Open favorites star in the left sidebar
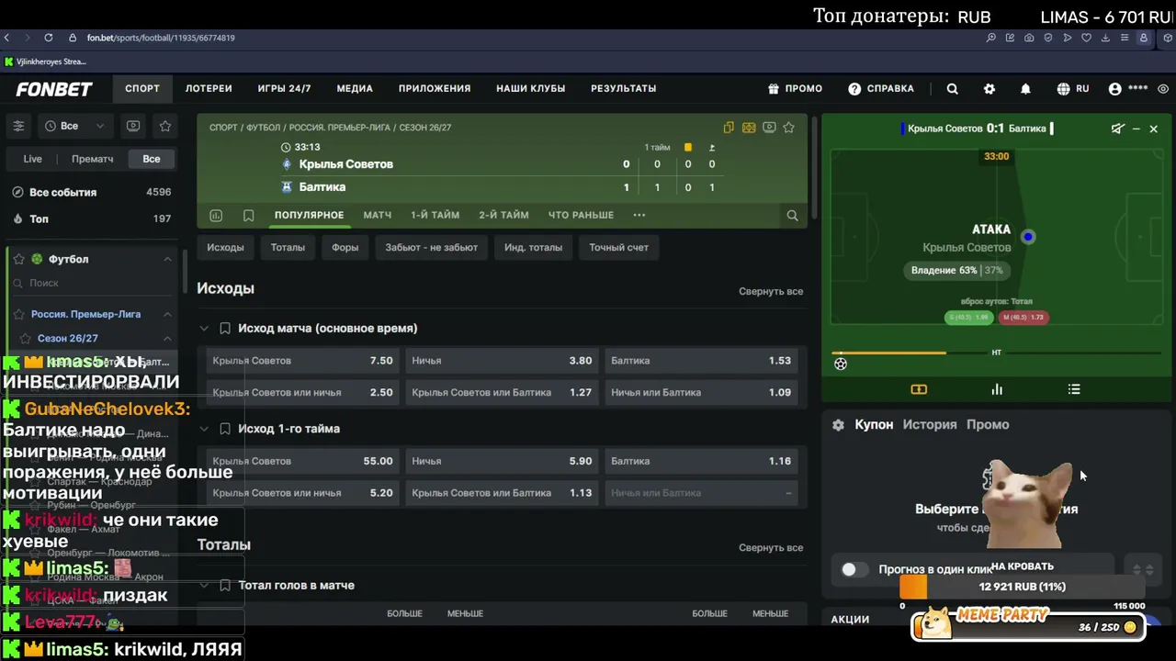Viewport: 1176px width, 661px height. pyautogui.click(x=165, y=126)
